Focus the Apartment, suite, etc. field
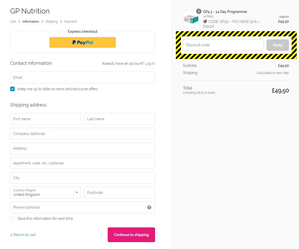The height and width of the screenshot is (249, 299). [83, 163]
